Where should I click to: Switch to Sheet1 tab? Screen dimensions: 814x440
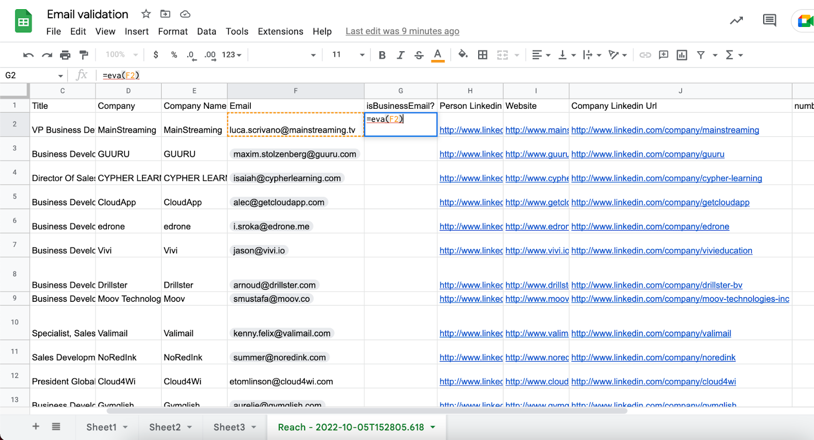107,427
